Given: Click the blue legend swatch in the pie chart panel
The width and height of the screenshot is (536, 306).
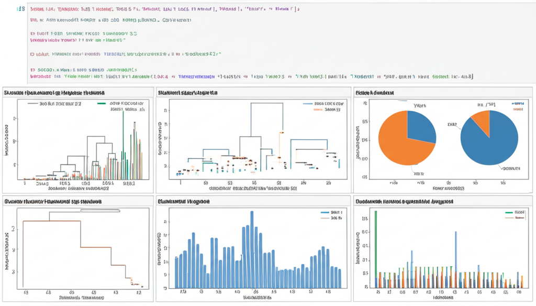Looking at the screenshot, I should tap(518, 104).
